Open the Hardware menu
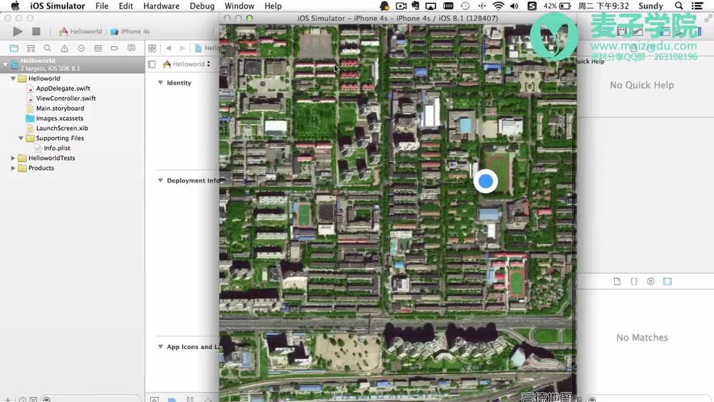This screenshot has width=714, height=402. pyautogui.click(x=161, y=5)
